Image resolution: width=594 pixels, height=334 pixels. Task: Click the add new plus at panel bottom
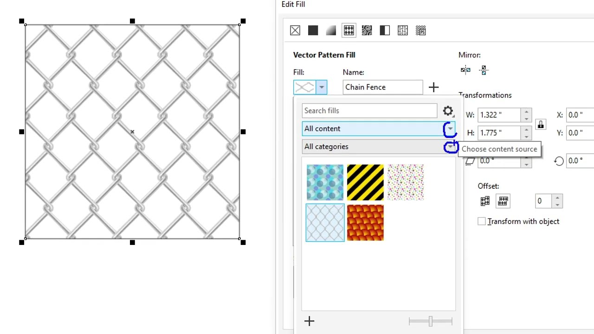[309, 321]
